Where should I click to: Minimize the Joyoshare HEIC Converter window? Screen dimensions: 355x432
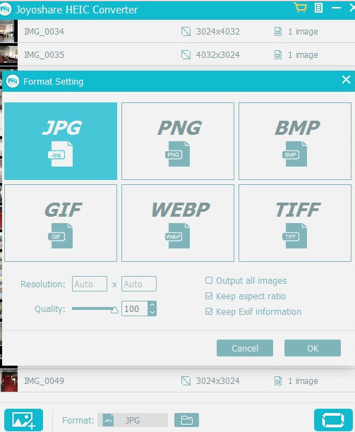[336, 8]
